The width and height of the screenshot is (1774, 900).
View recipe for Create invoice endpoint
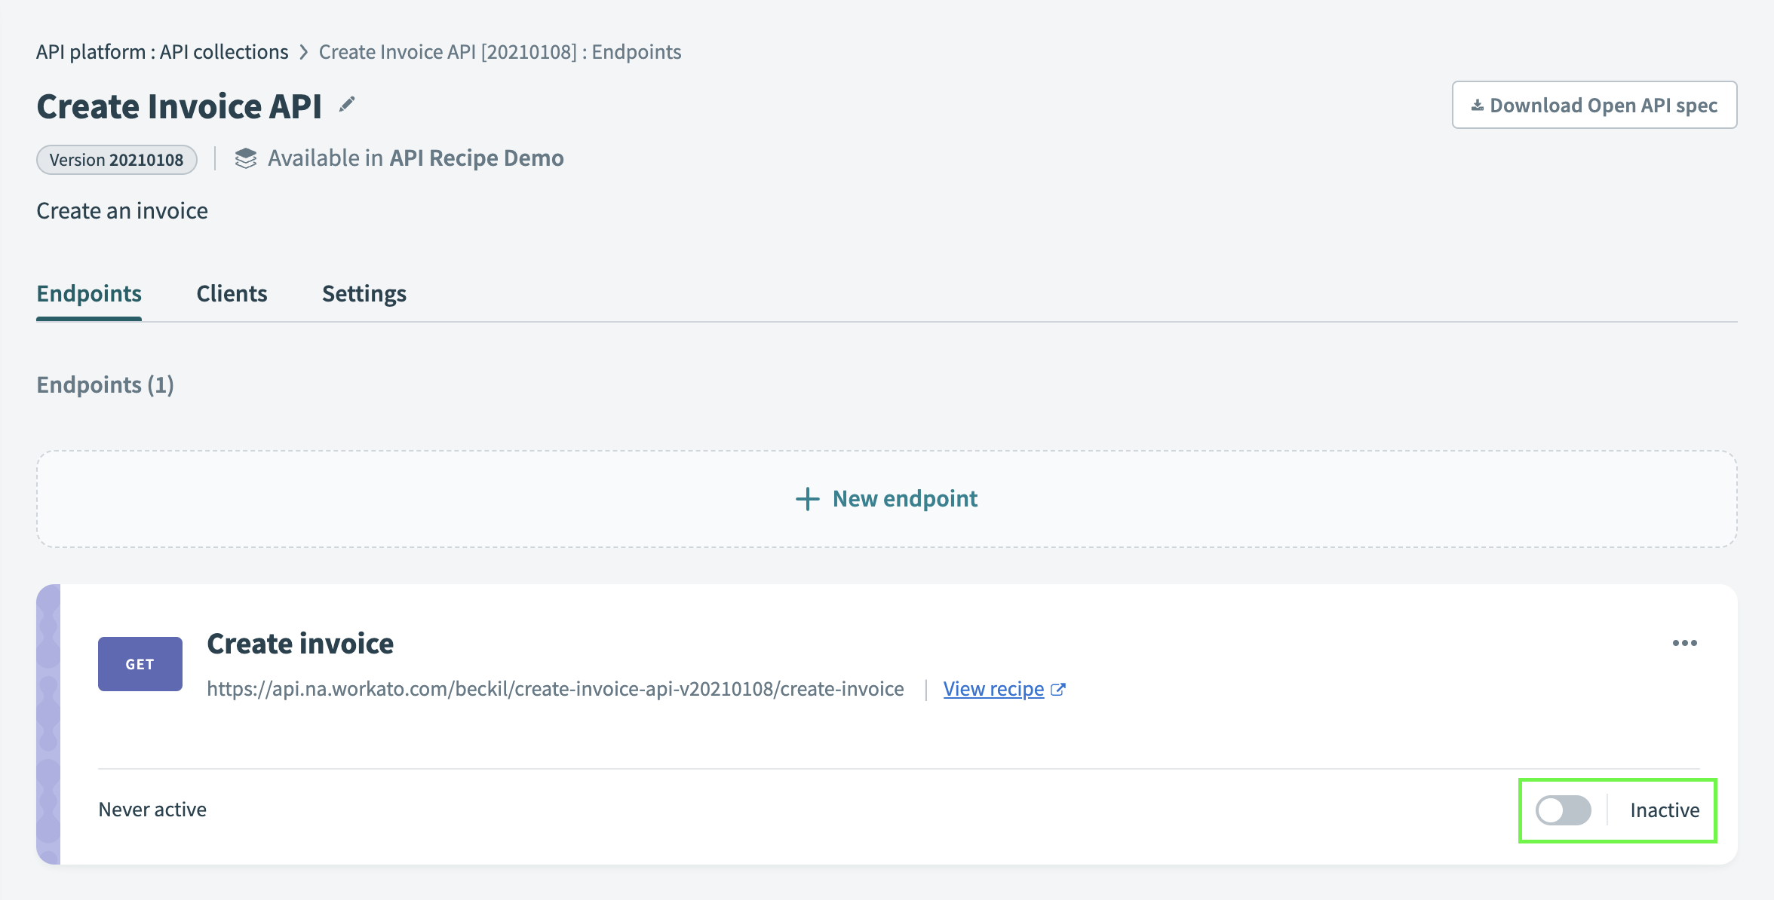coord(993,688)
